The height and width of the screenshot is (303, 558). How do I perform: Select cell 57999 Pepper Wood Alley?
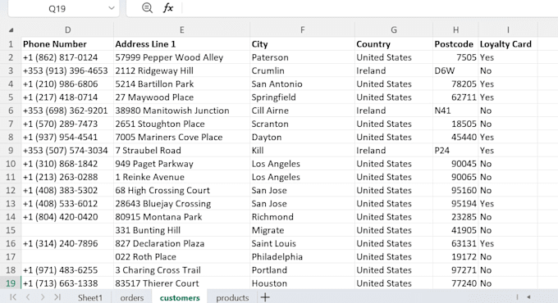182,57
